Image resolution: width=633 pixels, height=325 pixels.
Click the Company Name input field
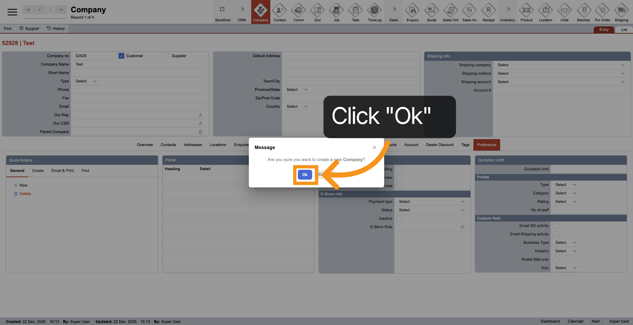click(139, 65)
